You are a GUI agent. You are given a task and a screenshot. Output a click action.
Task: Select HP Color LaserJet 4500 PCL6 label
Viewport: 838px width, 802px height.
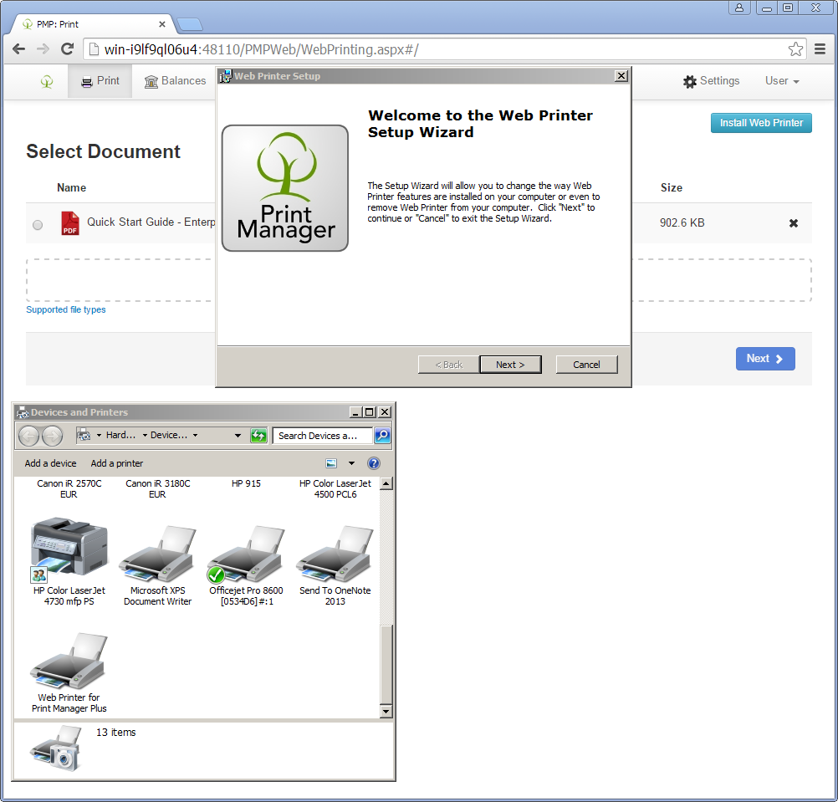point(335,489)
